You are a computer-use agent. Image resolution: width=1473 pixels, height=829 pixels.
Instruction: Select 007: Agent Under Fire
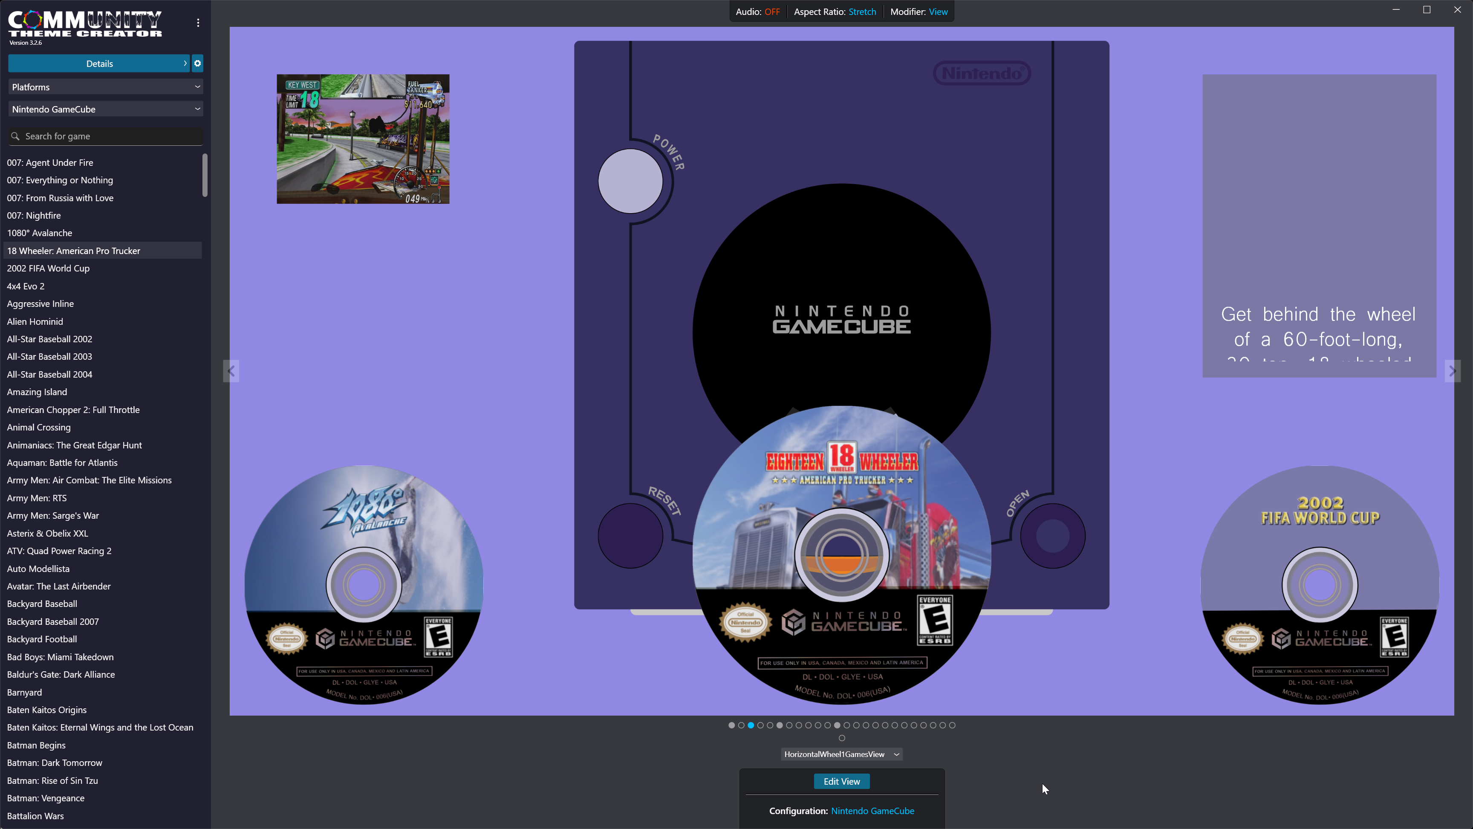pyautogui.click(x=50, y=162)
